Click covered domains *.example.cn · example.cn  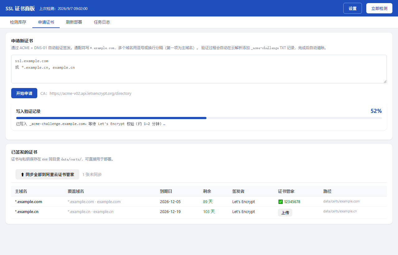(90, 211)
